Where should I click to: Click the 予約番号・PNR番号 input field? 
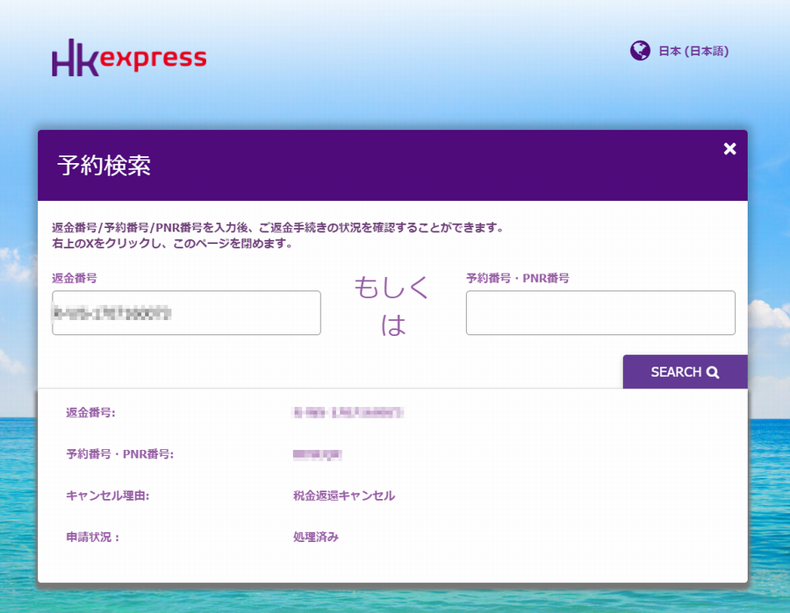(x=600, y=312)
